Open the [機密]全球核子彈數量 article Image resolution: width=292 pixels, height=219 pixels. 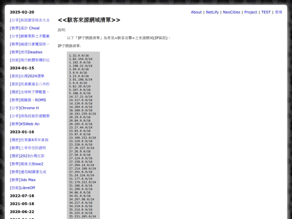[29, 92]
